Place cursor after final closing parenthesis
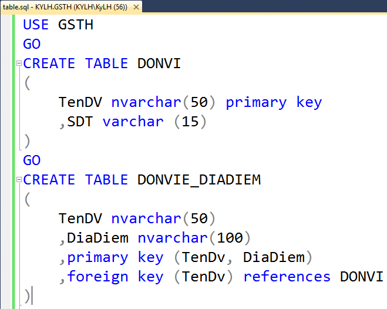Screen dimensions: 387x309 coord(31,296)
